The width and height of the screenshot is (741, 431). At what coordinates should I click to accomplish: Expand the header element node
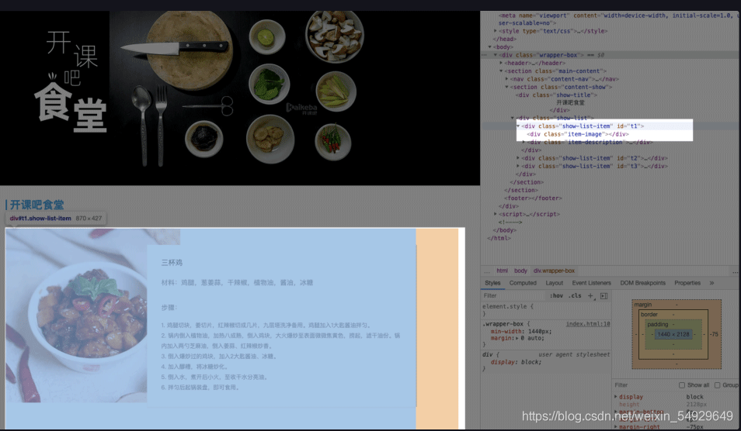[x=501, y=64]
